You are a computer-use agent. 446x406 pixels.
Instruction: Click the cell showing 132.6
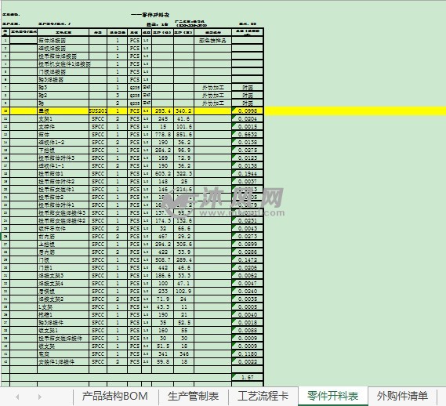pyautogui.click(x=183, y=220)
